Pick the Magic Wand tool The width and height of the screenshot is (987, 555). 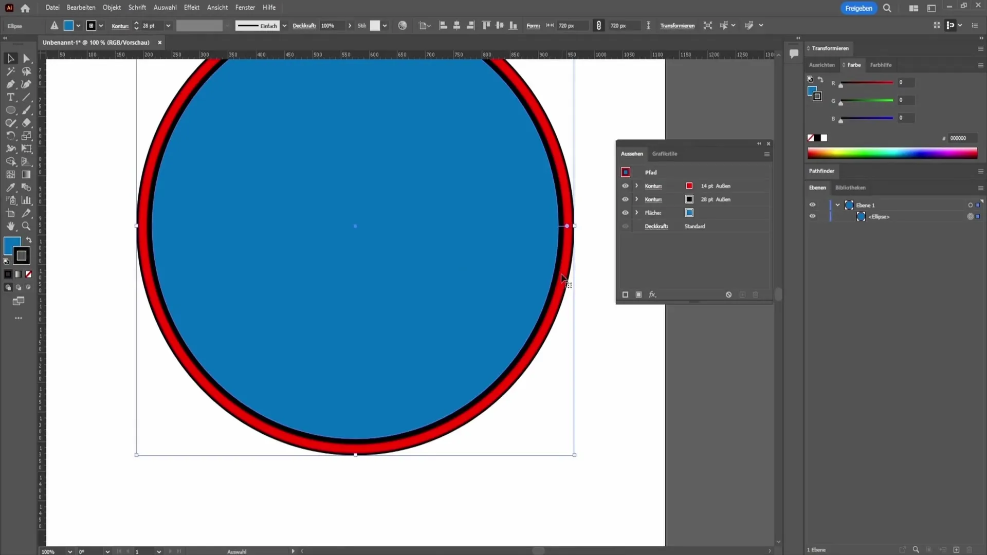10,71
